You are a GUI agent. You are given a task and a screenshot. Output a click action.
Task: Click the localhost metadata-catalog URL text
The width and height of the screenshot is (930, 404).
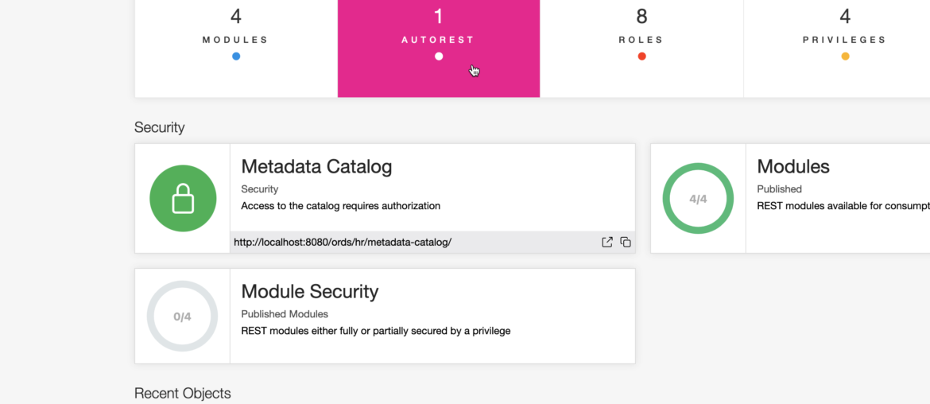point(343,242)
